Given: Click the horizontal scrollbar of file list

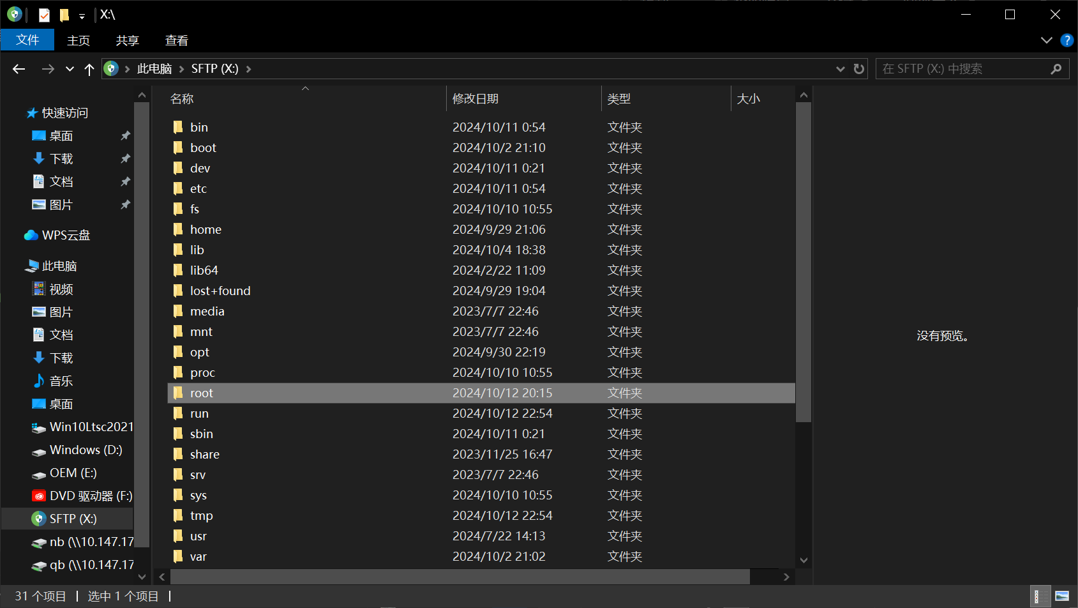Looking at the screenshot, I should coord(460,577).
